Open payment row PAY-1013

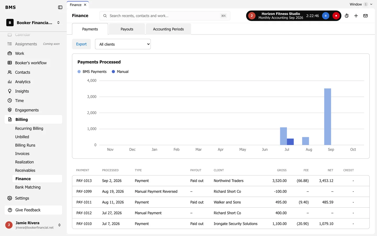point(221,181)
